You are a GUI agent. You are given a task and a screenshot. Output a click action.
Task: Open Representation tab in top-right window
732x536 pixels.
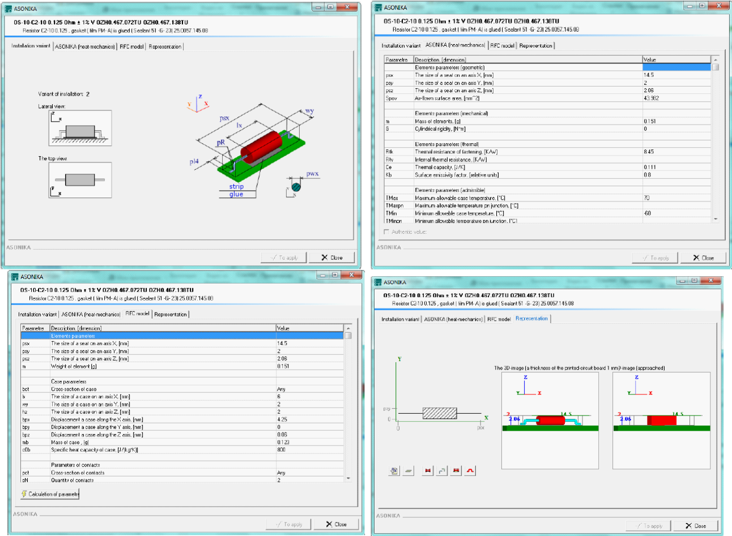coord(535,46)
